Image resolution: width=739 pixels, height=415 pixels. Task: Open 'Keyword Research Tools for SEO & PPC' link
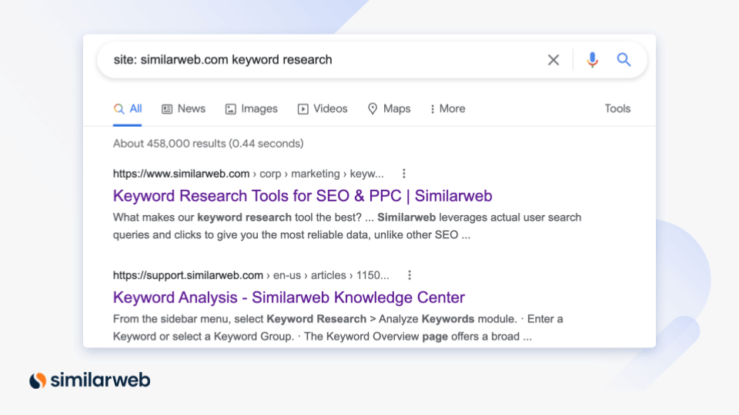tap(303, 196)
